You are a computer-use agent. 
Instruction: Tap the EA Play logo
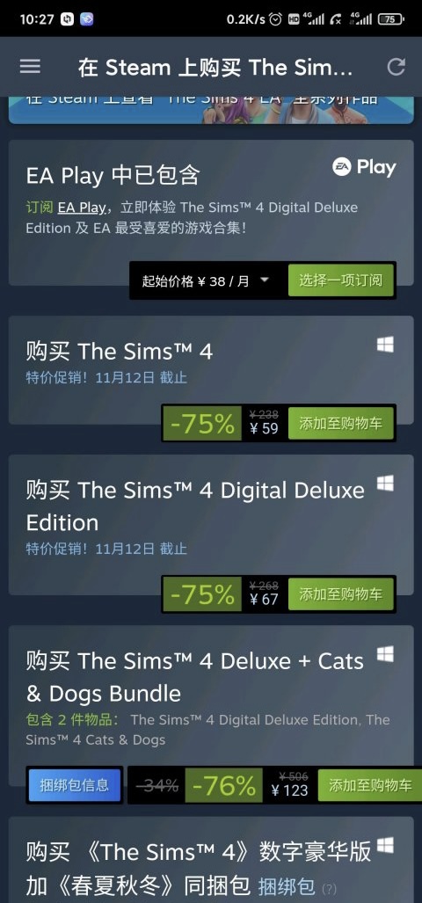click(364, 168)
